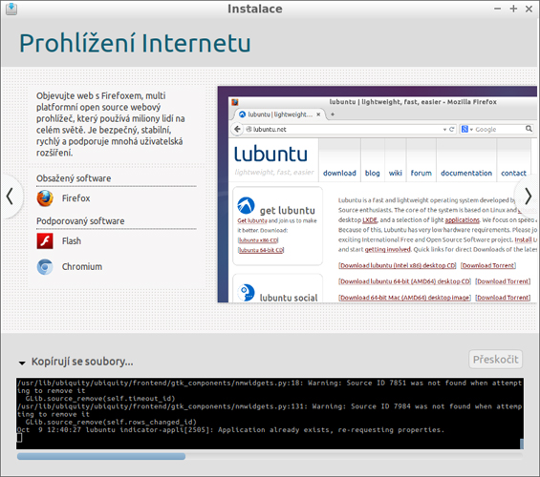
Task: Click the LXDE link in the description
Action: pos(370,220)
